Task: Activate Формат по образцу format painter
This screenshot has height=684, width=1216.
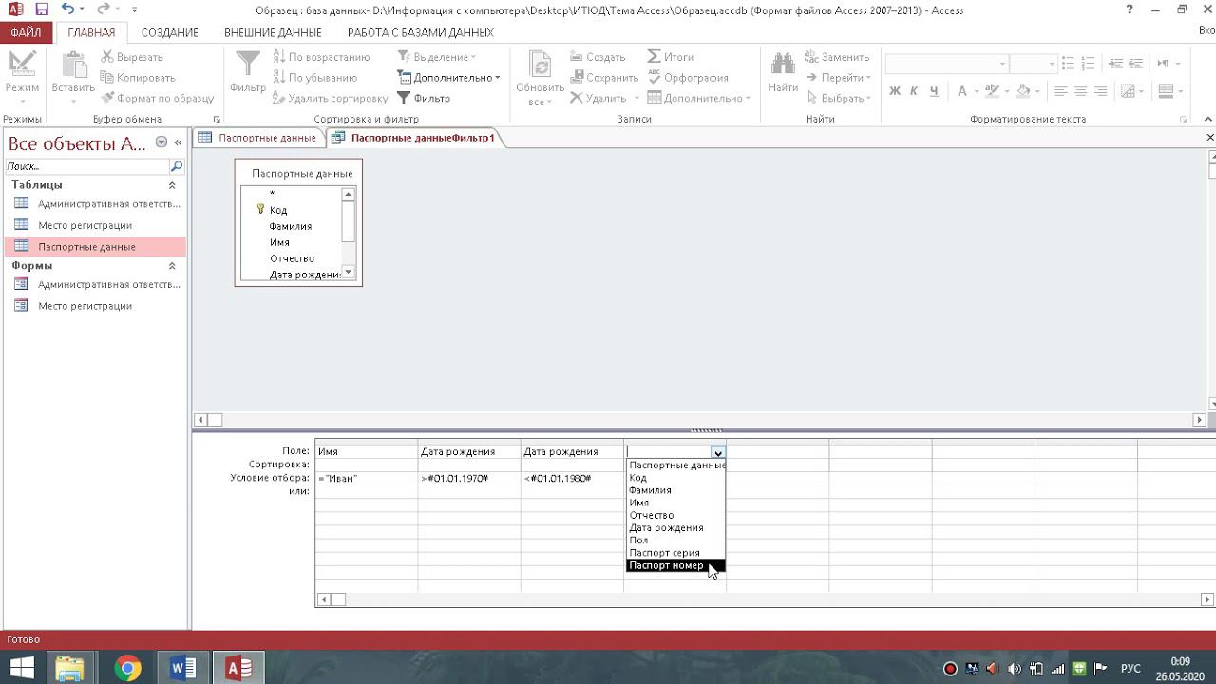Action: pyautogui.click(x=158, y=98)
